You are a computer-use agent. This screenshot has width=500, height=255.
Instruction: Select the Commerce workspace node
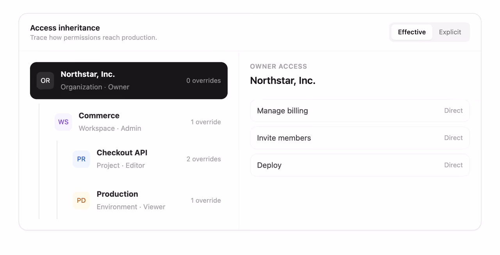pyautogui.click(x=138, y=122)
